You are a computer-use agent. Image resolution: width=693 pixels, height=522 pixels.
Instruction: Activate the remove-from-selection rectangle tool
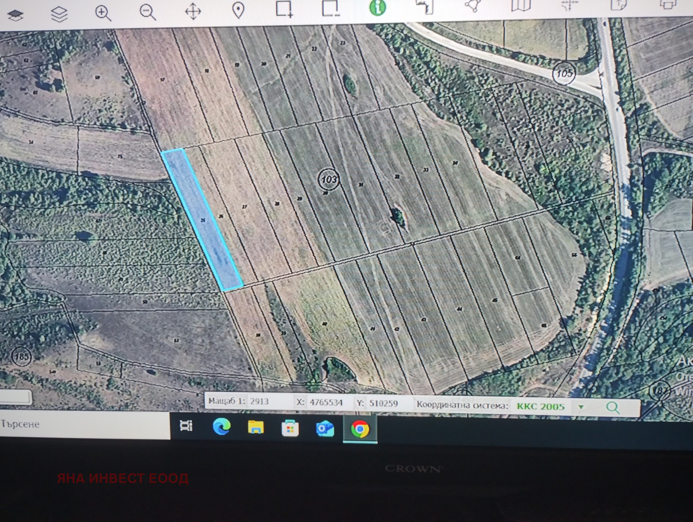pyautogui.click(x=330, y=8)
